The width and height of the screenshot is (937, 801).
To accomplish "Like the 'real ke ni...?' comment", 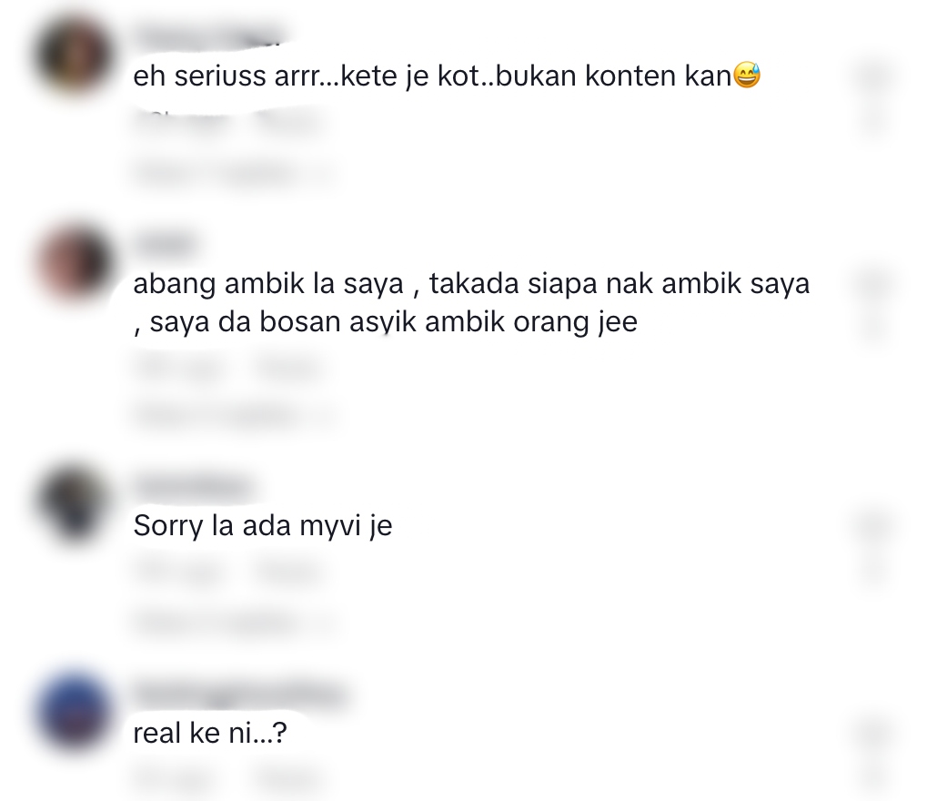I will [x=873, y=734].
